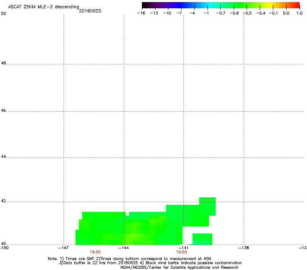307x270 pixels.
Task: Click the color bar label -0.7
Action: tap(221, 13)
